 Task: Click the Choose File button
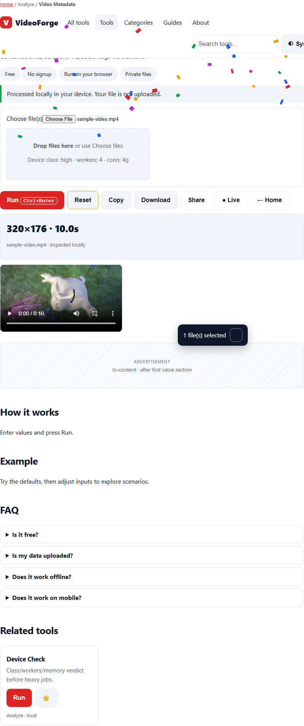point(59,119)
